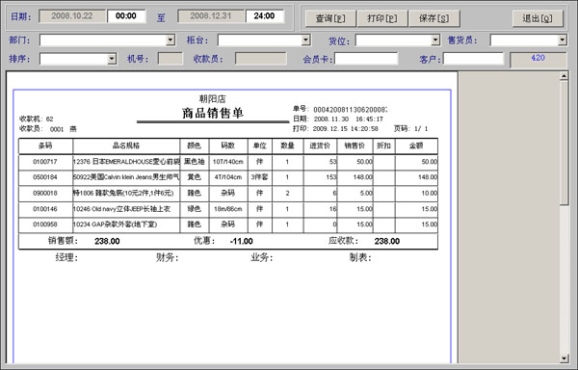
Task: Click the 打印[P] print button
Action: [382, 18]
